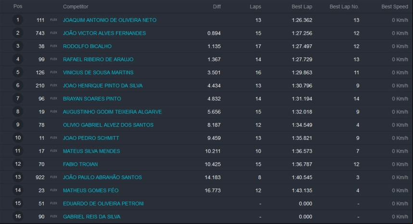
Task: Click position 13 badge icon
Action: click(18, 177)
